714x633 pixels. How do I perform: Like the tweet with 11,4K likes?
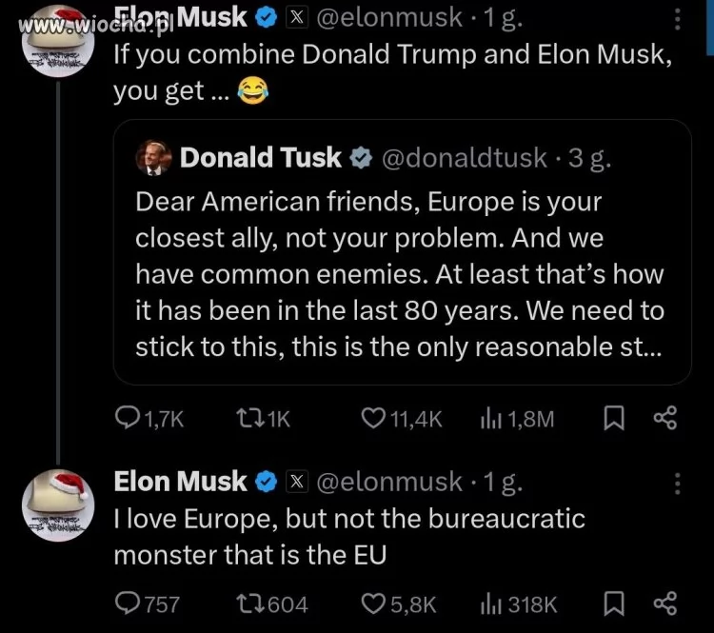coord(375,418)
